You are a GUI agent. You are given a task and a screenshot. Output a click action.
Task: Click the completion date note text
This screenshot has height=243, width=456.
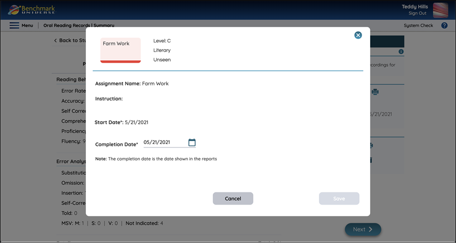coord(156,159)
